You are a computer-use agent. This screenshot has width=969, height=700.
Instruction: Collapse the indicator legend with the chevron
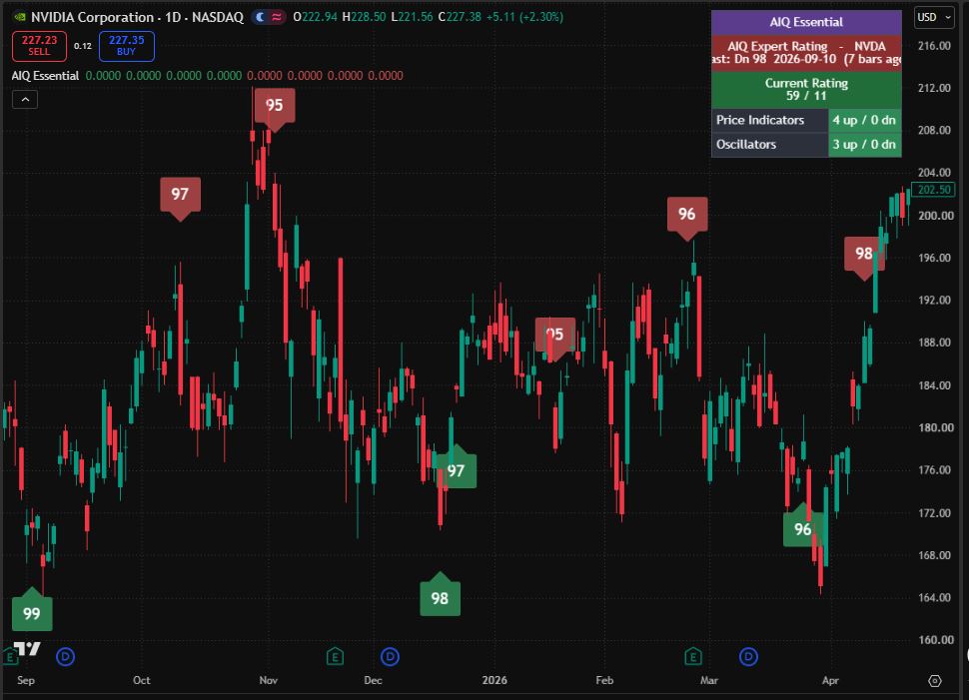(25, 100)
